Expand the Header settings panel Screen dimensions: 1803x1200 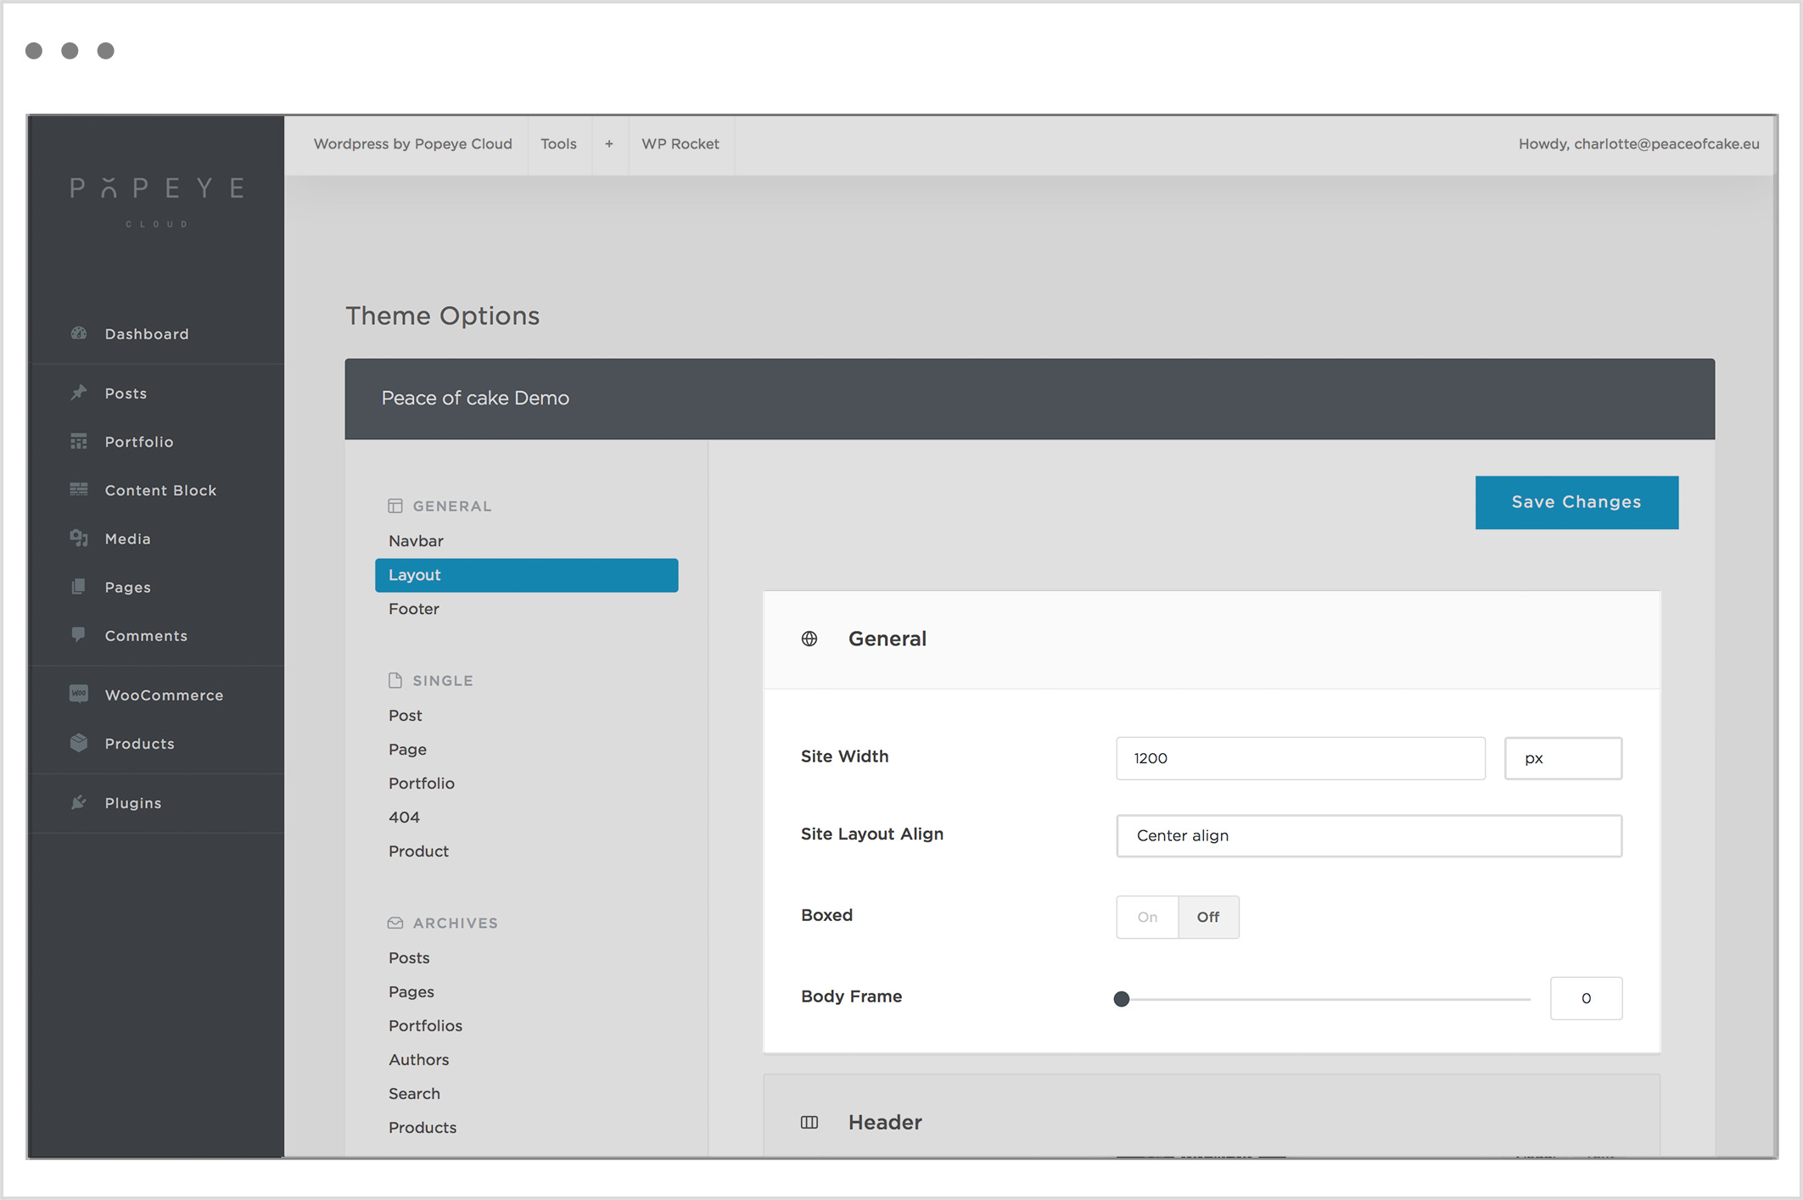(1212, 1116)
